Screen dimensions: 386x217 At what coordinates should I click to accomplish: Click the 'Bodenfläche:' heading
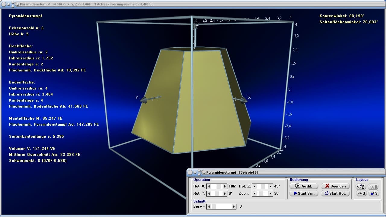click(x=22, y=82)
